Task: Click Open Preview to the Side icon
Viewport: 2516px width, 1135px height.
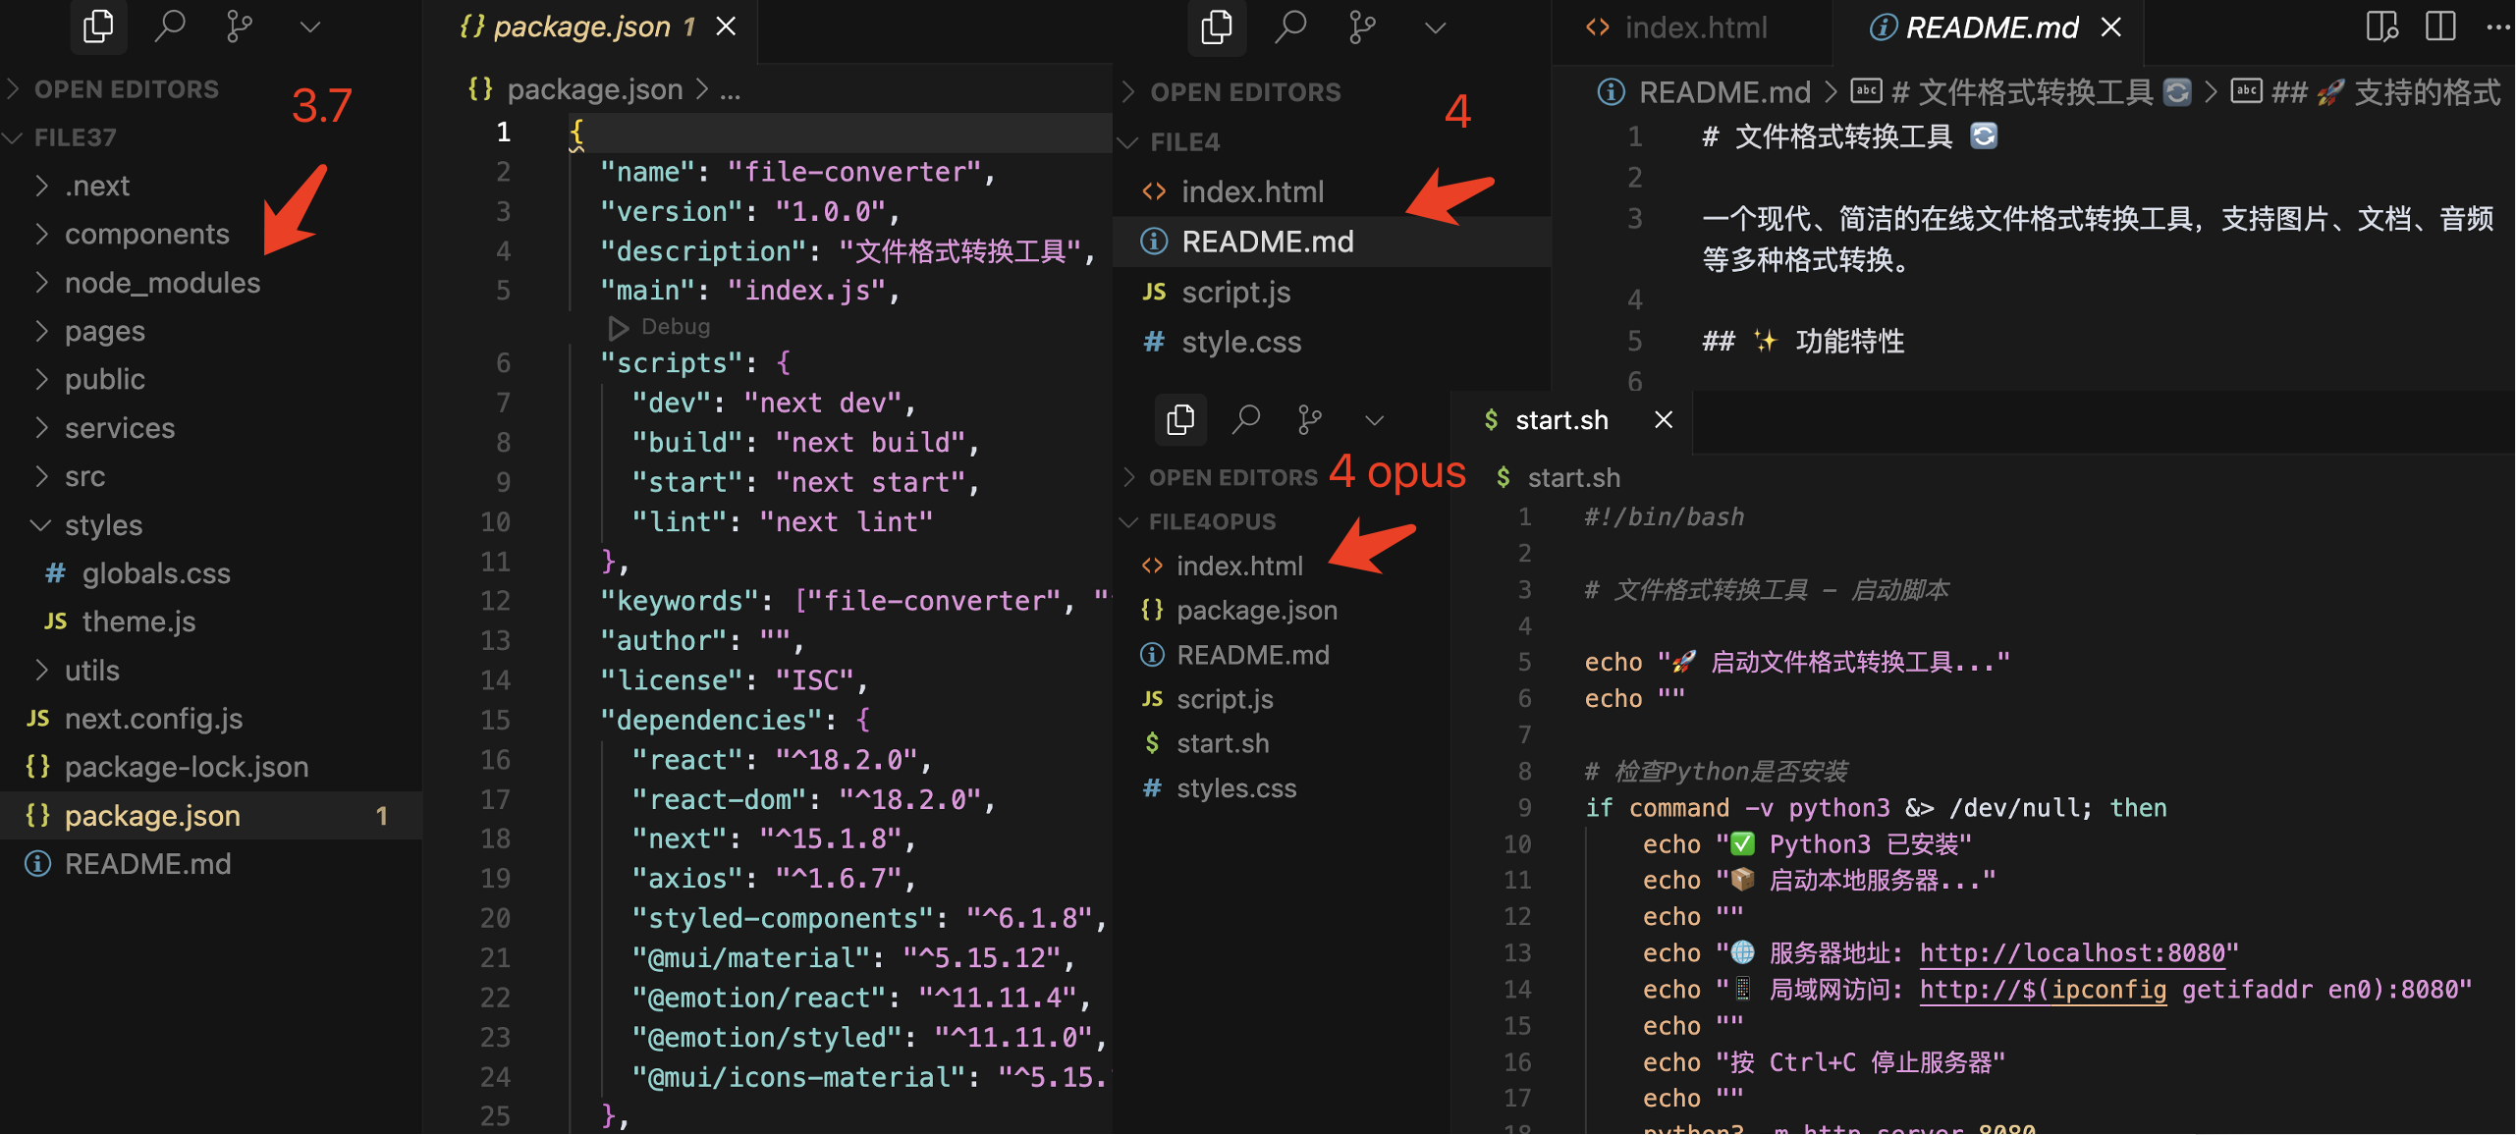Action: [2380, 27]
